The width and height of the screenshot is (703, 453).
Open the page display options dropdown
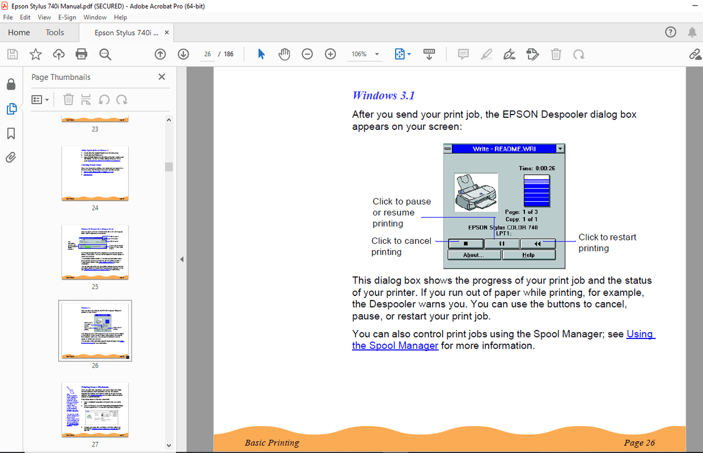tap(402, 54)
